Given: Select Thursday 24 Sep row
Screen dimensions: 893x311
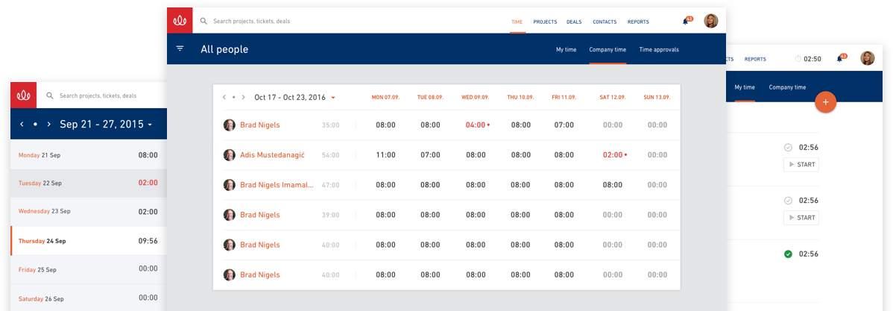Looking at the screenshot, I should (x=88, y=240).
